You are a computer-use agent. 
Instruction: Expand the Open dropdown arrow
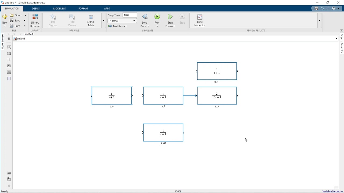pyautogui.click(x=26, y=15)
